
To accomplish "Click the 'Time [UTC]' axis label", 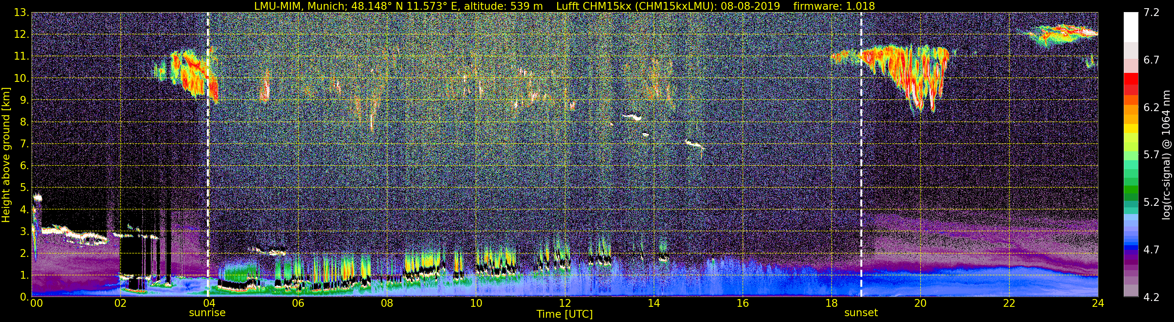I will 565,314.
